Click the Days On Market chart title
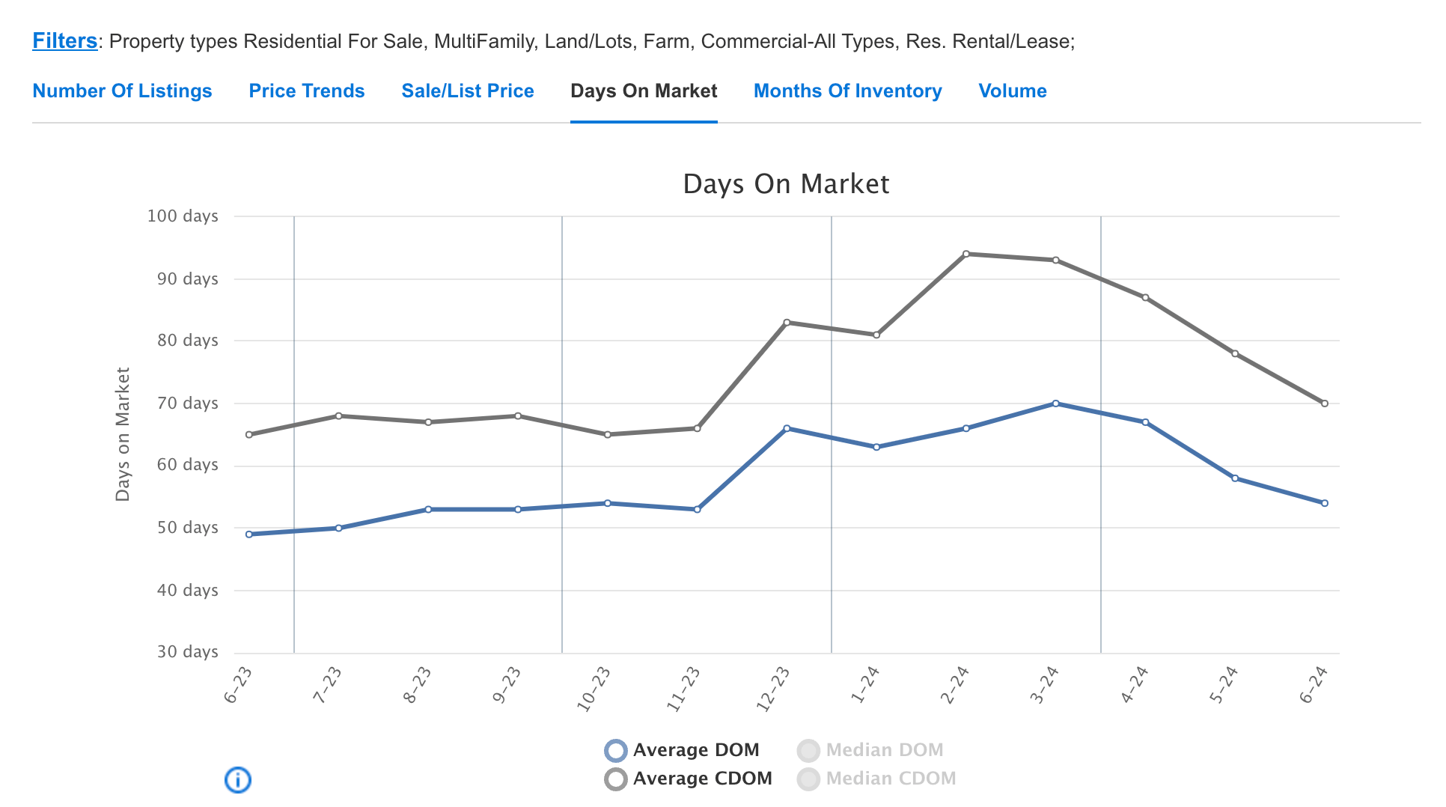 coord(786,184)
